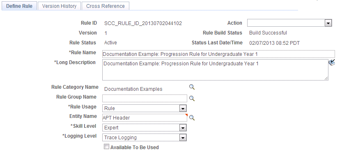Click the Active rule status value
This screenshot has height=152, width=342.
110,43
